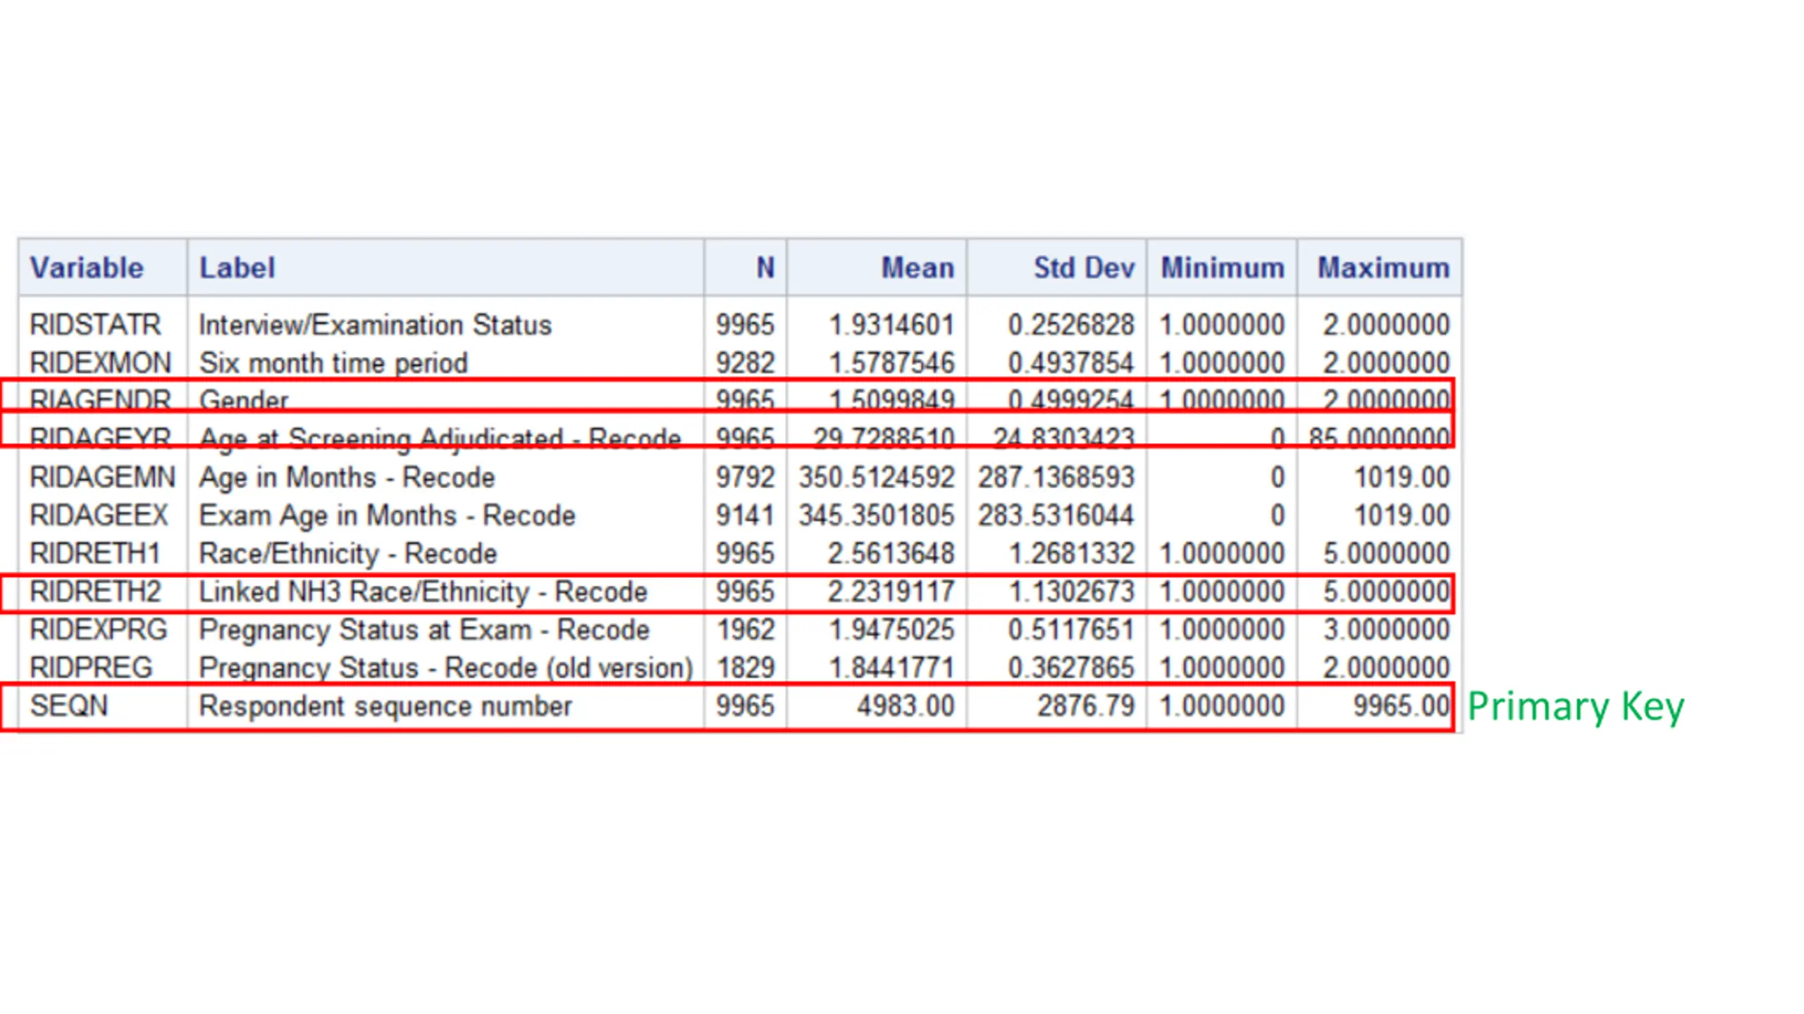Image resolution: width=1804 pixels, height=1014 pixels.
Task: Select the RIDRETH2 variable cell
Action: [x=95, y=591]
